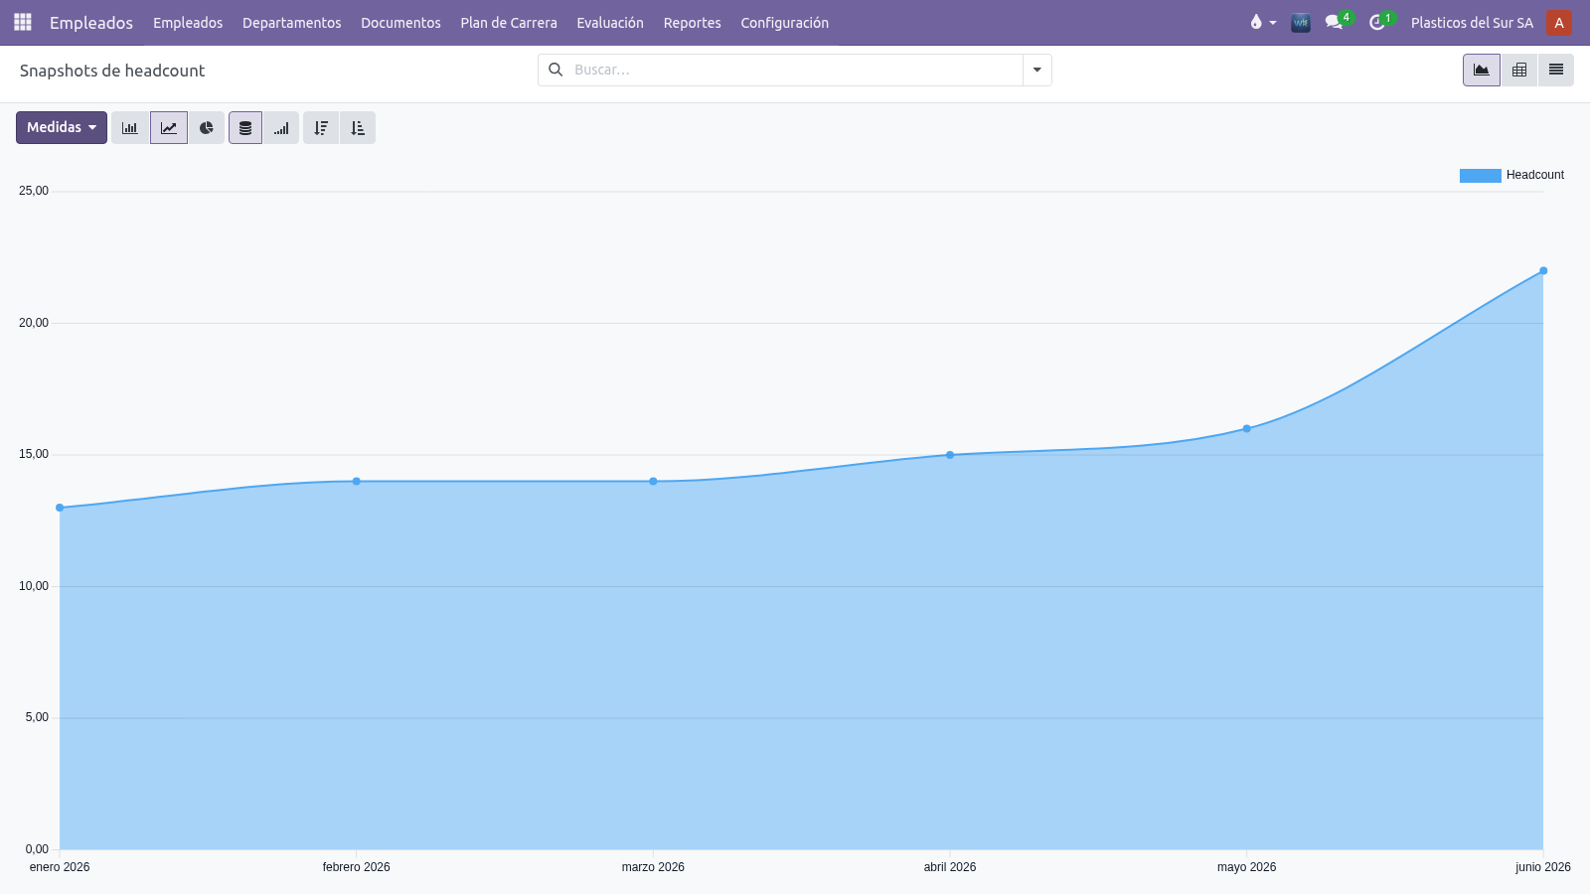
Task: Click the mayo 2026 data point
Action: 1247,429
